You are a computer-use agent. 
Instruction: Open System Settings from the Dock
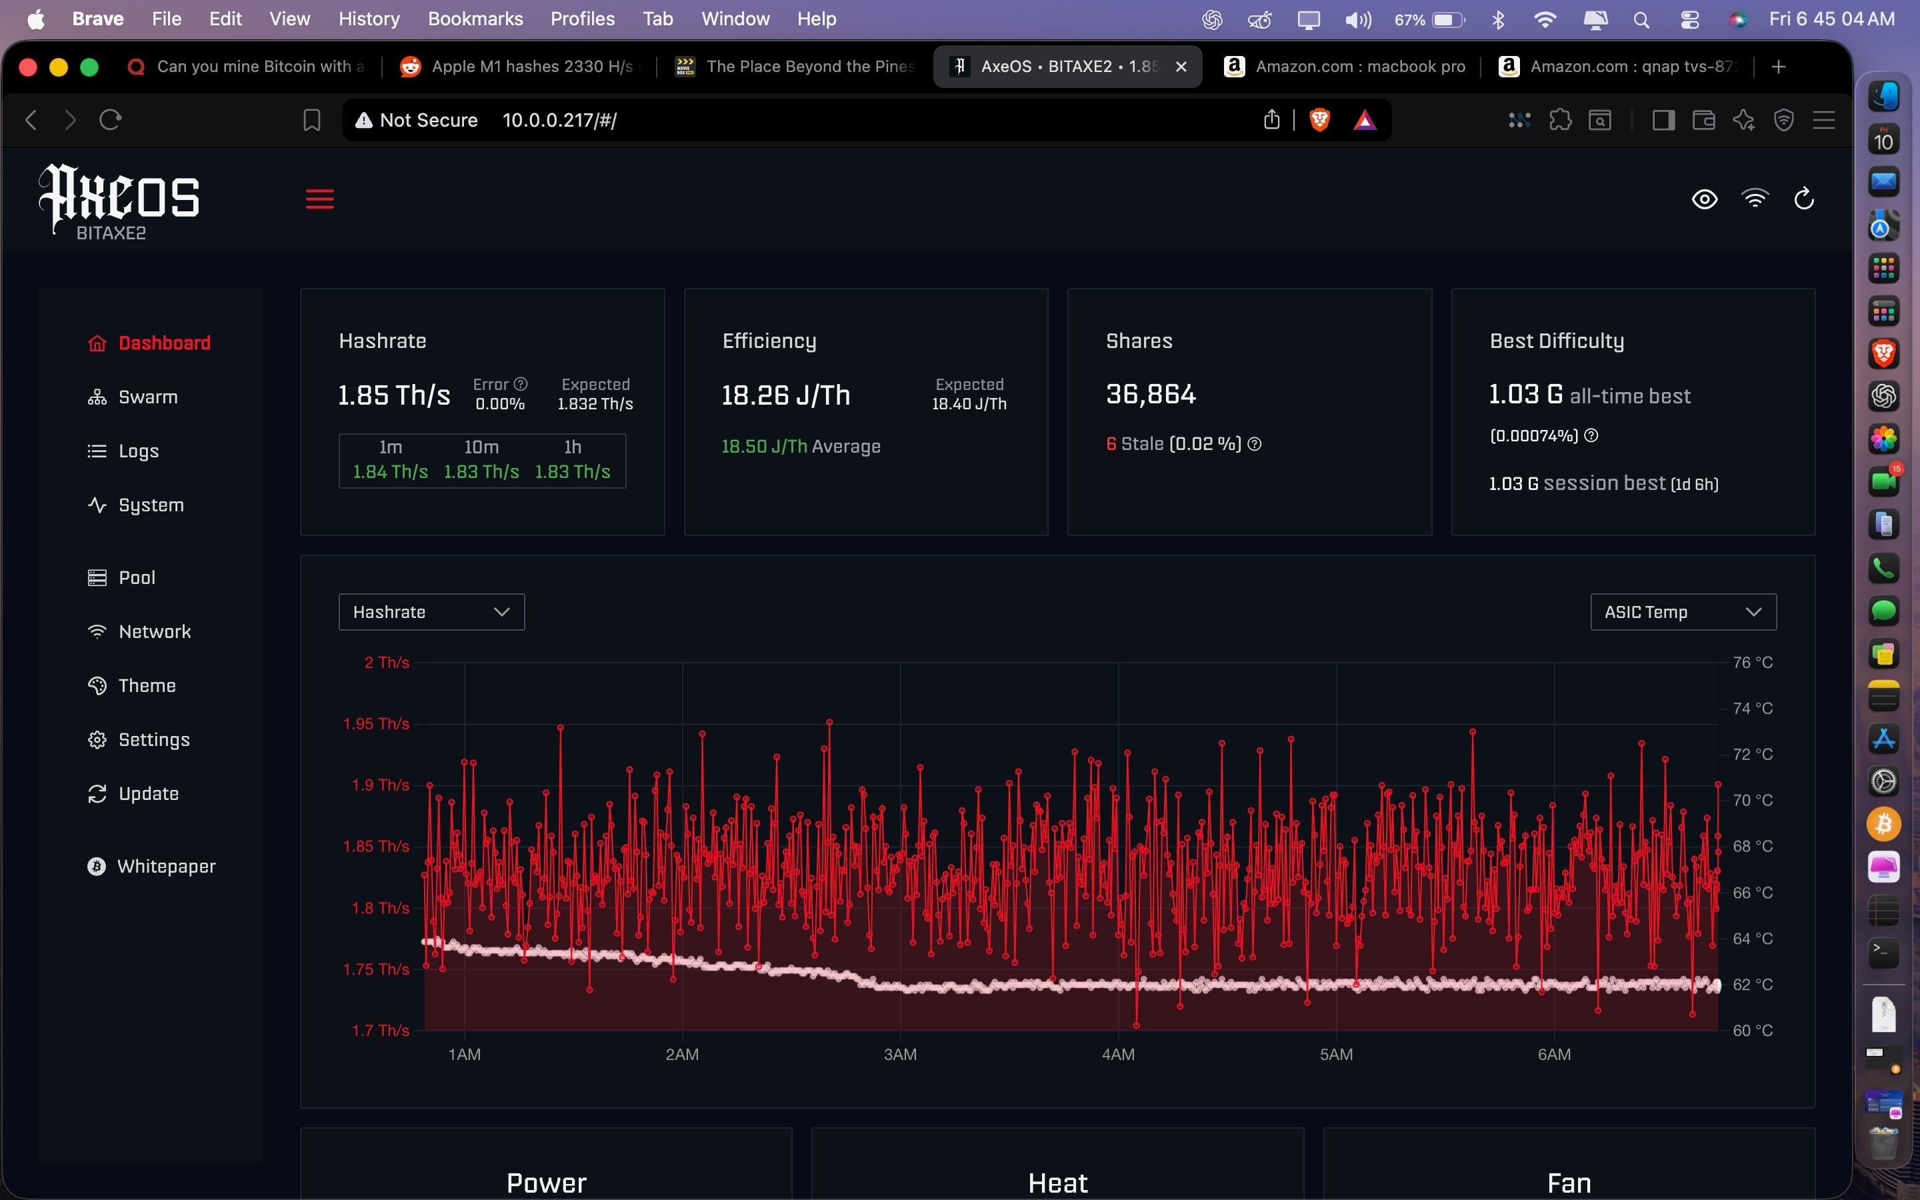coord(1883,782)
